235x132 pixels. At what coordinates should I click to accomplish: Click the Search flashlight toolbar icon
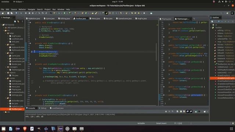[96, 13]
